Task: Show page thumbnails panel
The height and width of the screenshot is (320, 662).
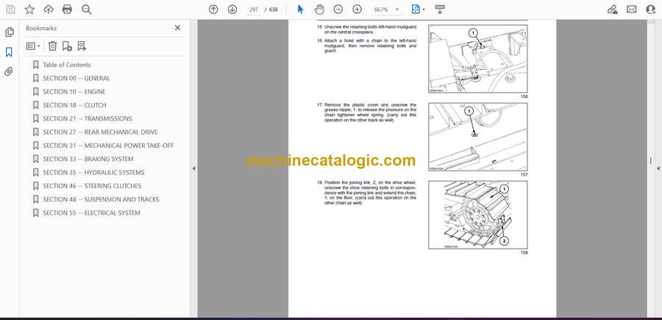Action: coord(10,32)
